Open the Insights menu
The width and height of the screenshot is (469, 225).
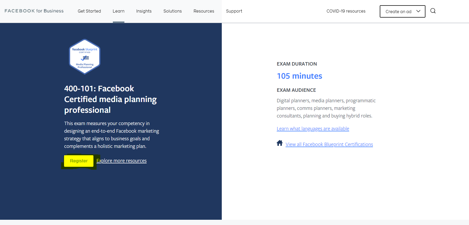[x=144, y=11]
